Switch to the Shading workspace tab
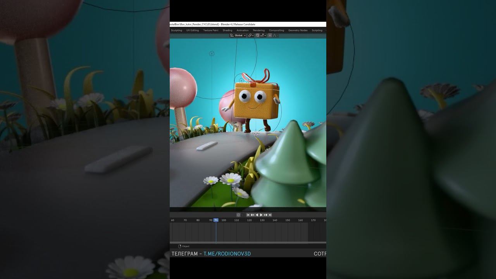 [227, 30]
